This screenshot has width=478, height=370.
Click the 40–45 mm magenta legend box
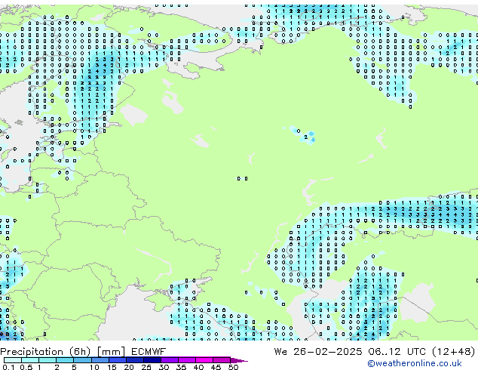click(x=204, y=360)
